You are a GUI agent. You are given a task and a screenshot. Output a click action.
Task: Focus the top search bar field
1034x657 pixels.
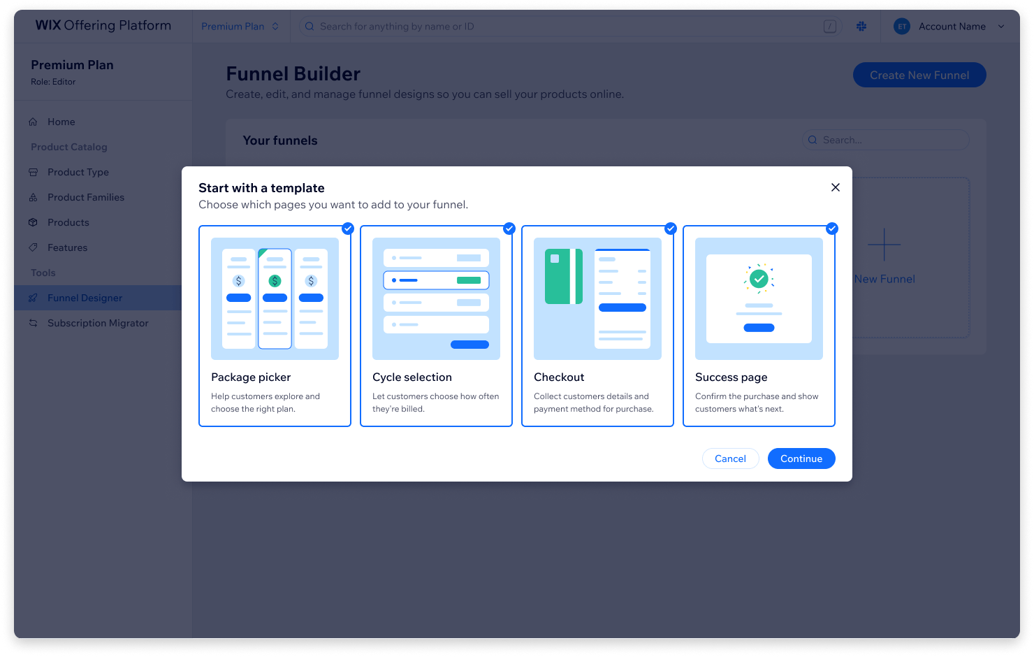571,27
